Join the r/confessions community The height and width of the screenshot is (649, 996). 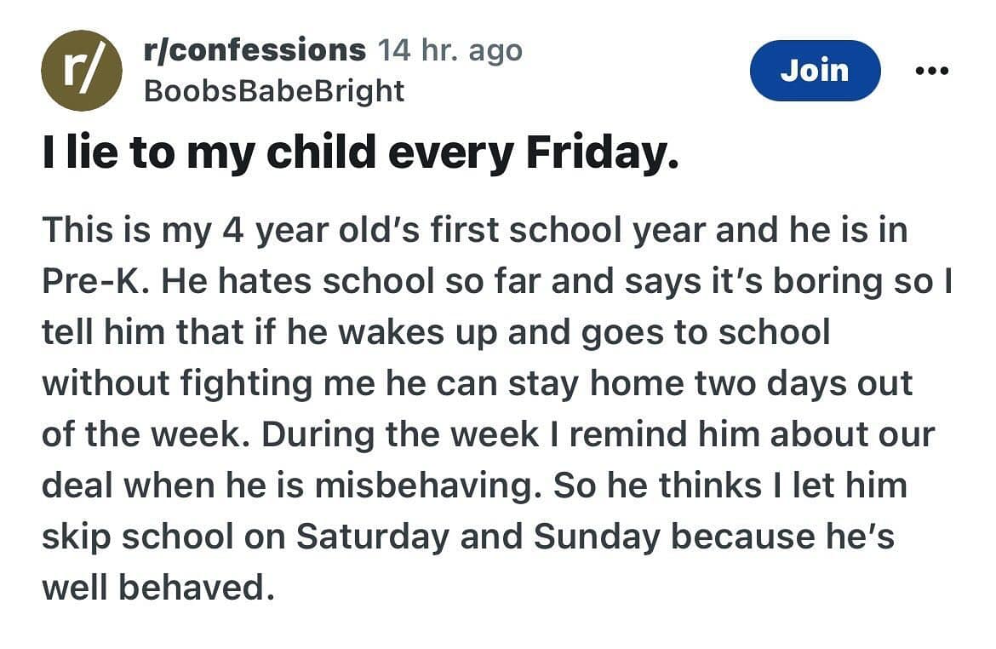tap(815, 71)
